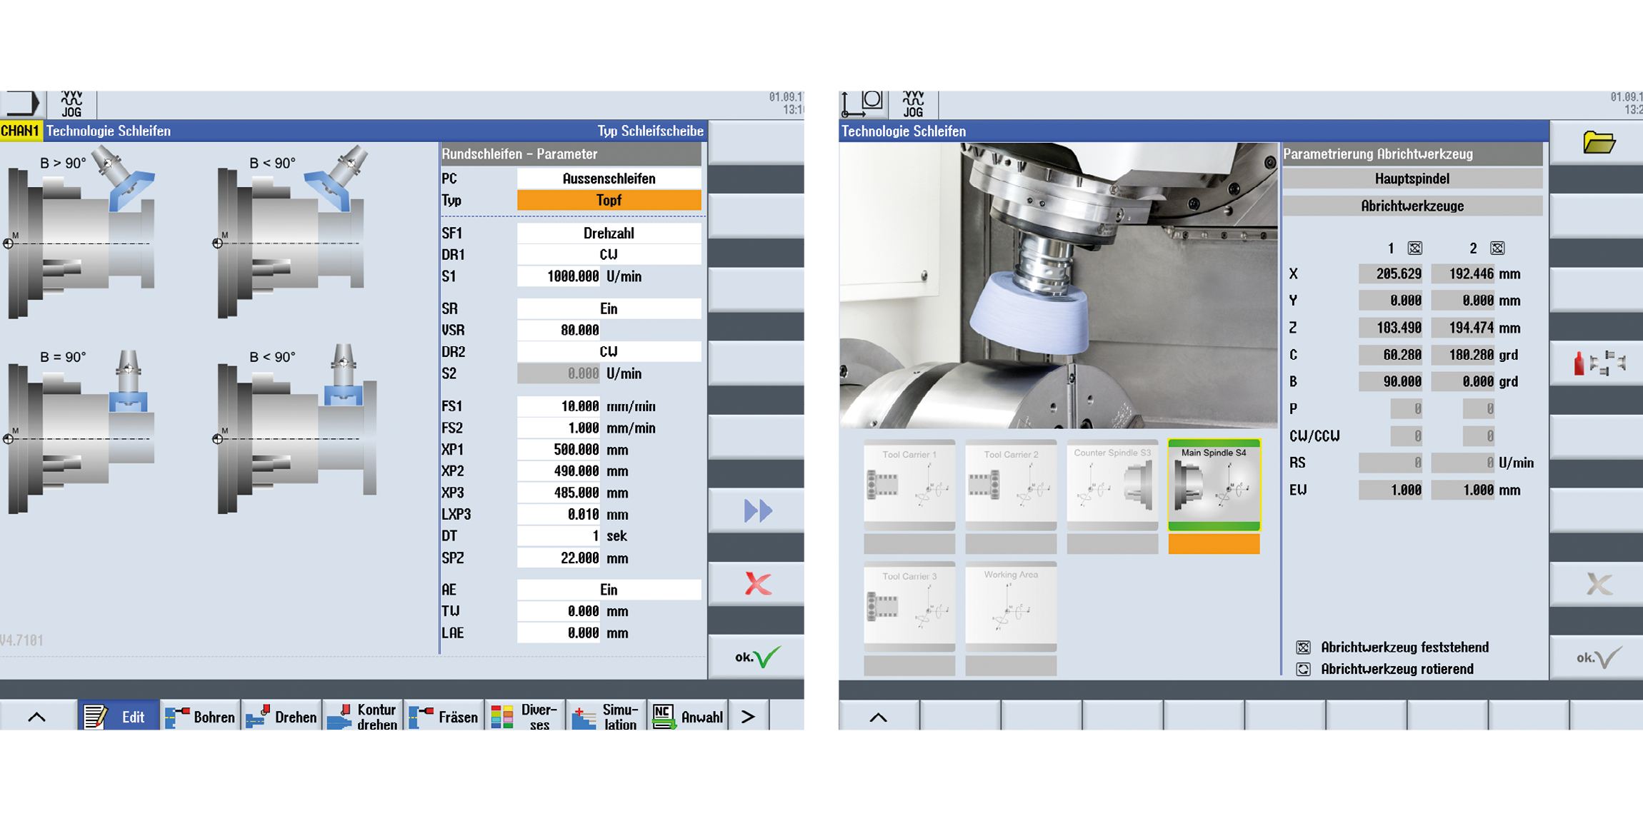Click the double-arrow forward softkey
This screenshot has width=1643, height=821.
(757, 510)
